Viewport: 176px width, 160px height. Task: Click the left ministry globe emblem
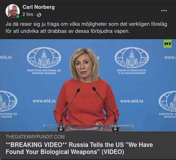44,58
